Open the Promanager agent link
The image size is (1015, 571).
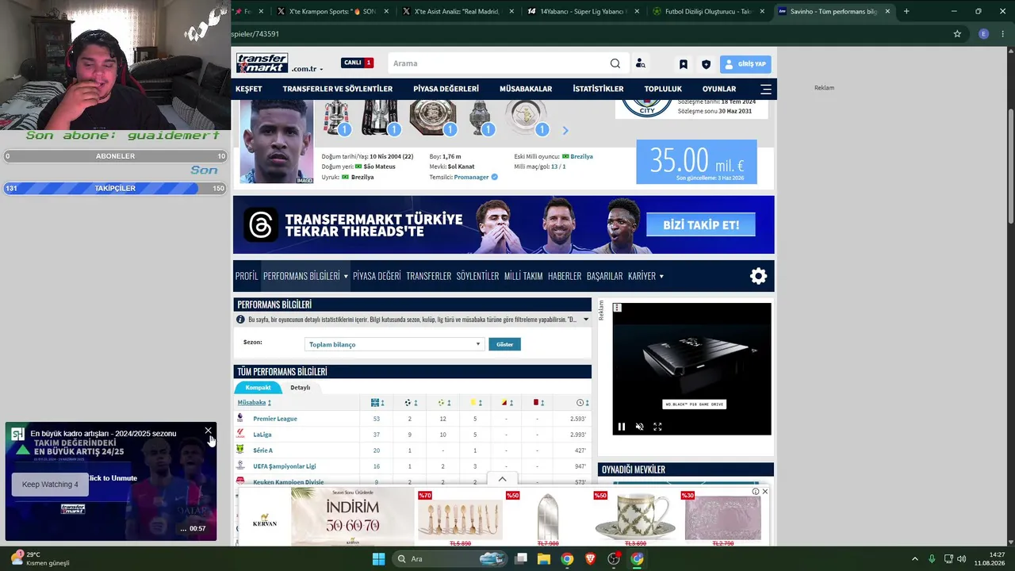(x=471, y=178)
